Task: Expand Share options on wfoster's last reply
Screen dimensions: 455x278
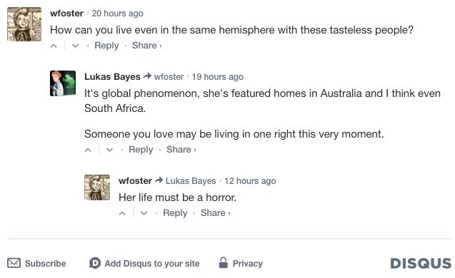Action: (x=215, y=213)
